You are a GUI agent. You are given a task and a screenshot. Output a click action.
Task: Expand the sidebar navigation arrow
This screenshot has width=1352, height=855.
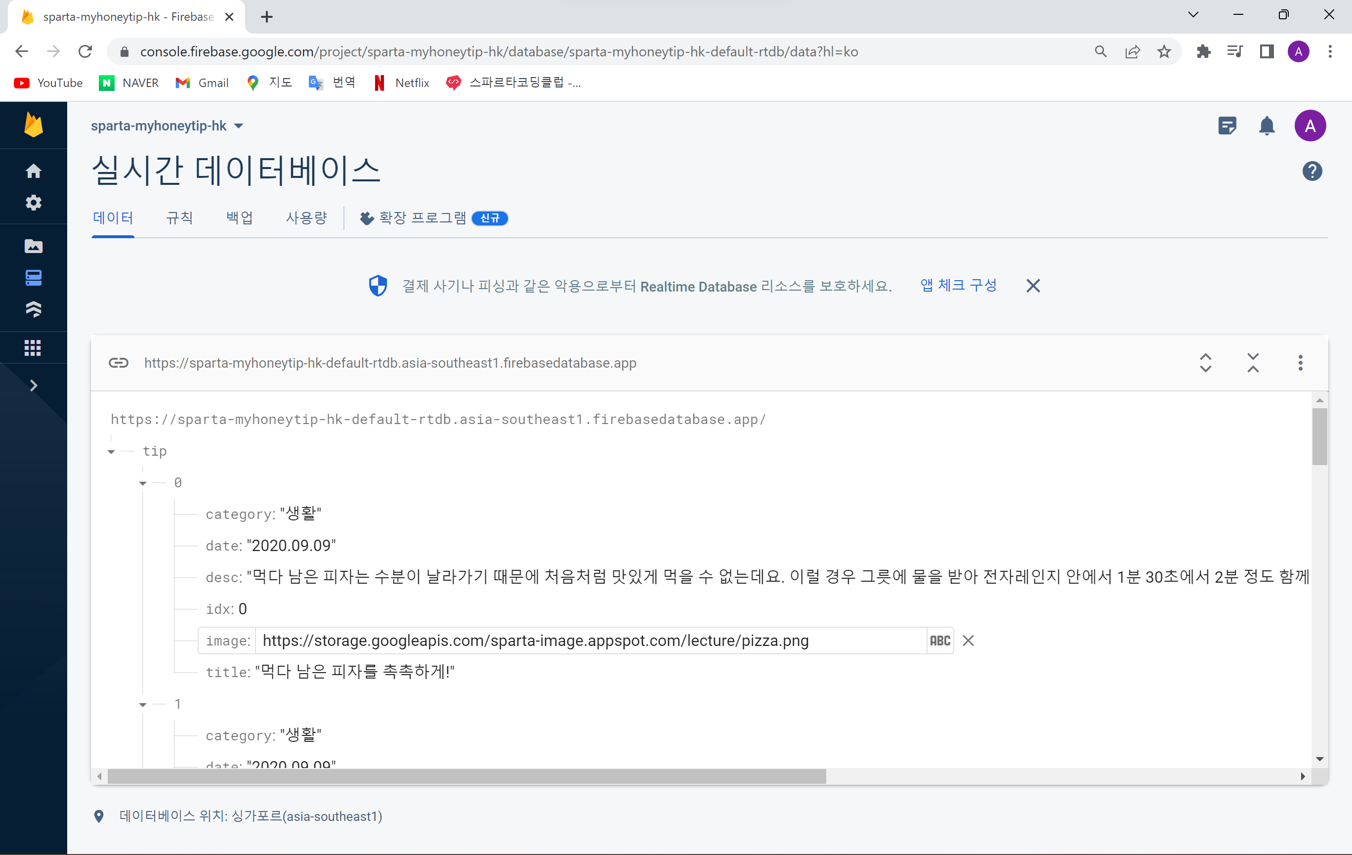point(33,385)
